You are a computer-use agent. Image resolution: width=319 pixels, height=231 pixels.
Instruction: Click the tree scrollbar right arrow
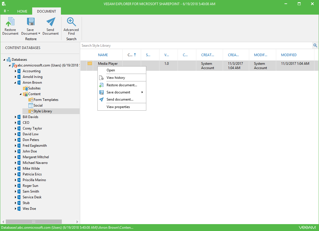coord(77,222)
